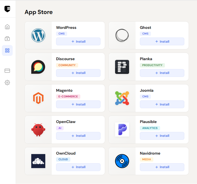The image size is (197, 184).
Task: Click the Discourse title text
Action: 65,59
